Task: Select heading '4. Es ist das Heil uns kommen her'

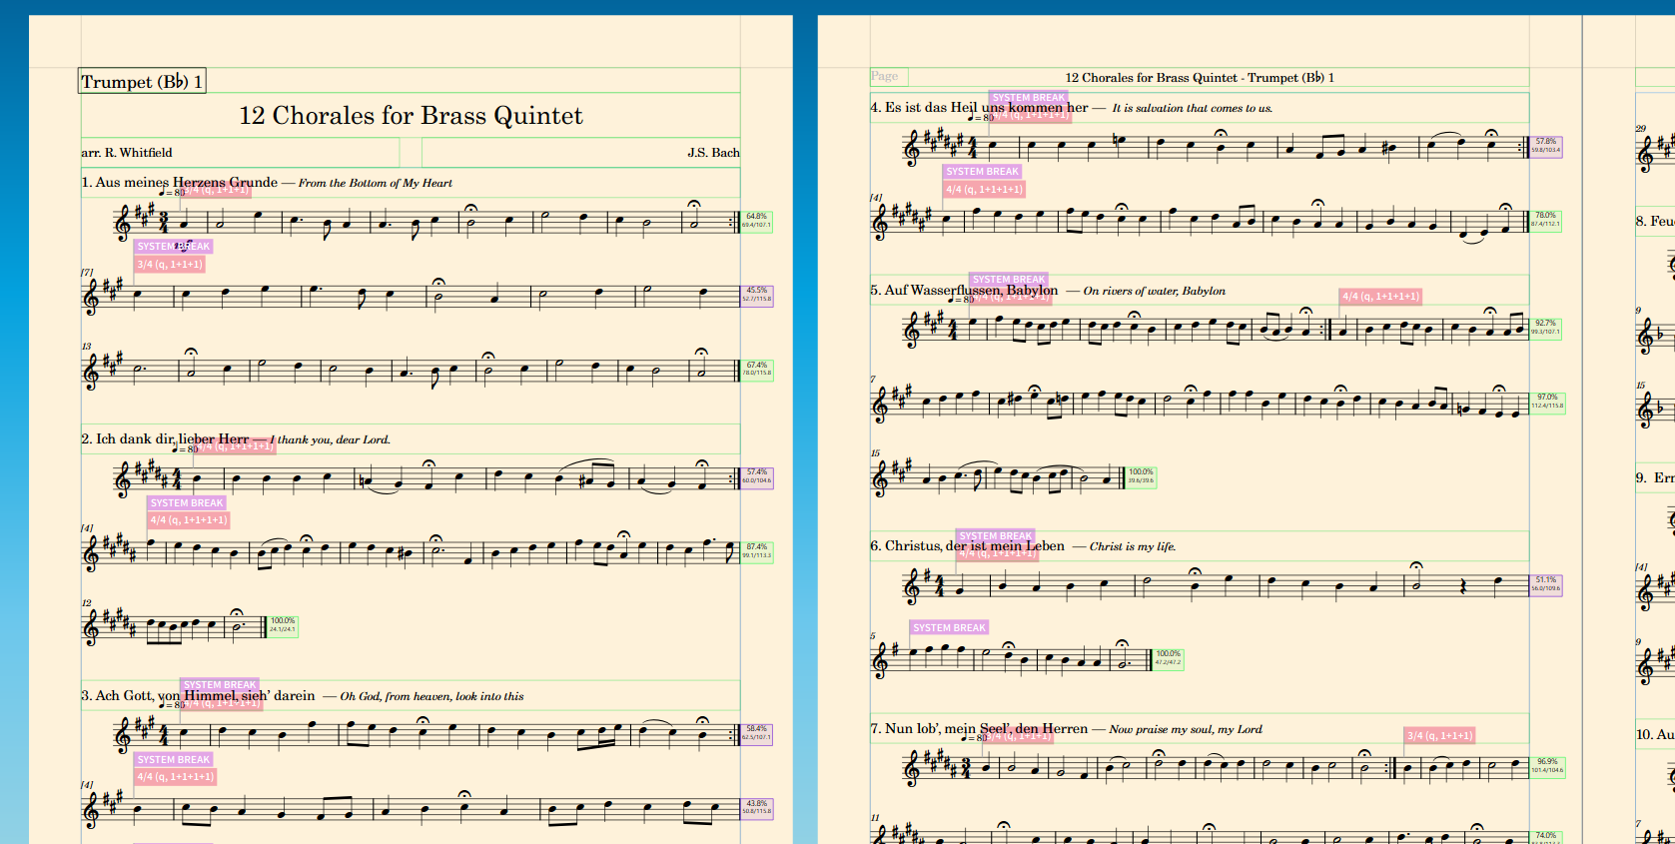Action: pyautogui.click(x=979, y=108)
